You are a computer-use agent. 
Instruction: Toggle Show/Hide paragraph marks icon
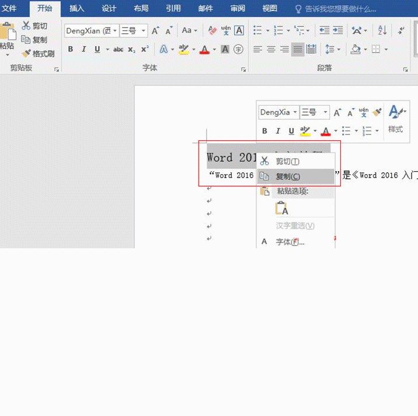coord(401,30)
